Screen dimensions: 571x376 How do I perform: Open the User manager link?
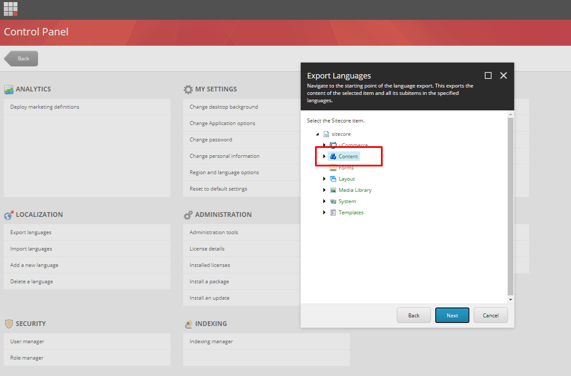(27, 342)
